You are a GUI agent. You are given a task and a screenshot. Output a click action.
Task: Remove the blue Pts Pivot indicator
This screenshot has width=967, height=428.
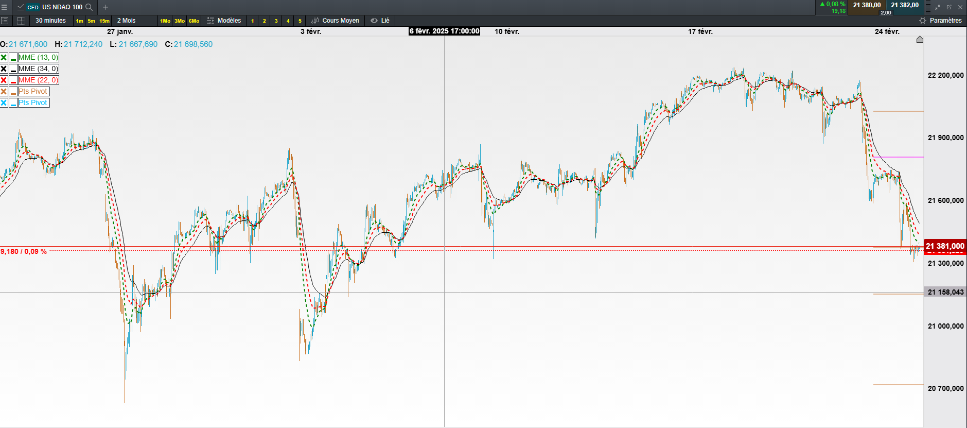[x=4, y=102]
